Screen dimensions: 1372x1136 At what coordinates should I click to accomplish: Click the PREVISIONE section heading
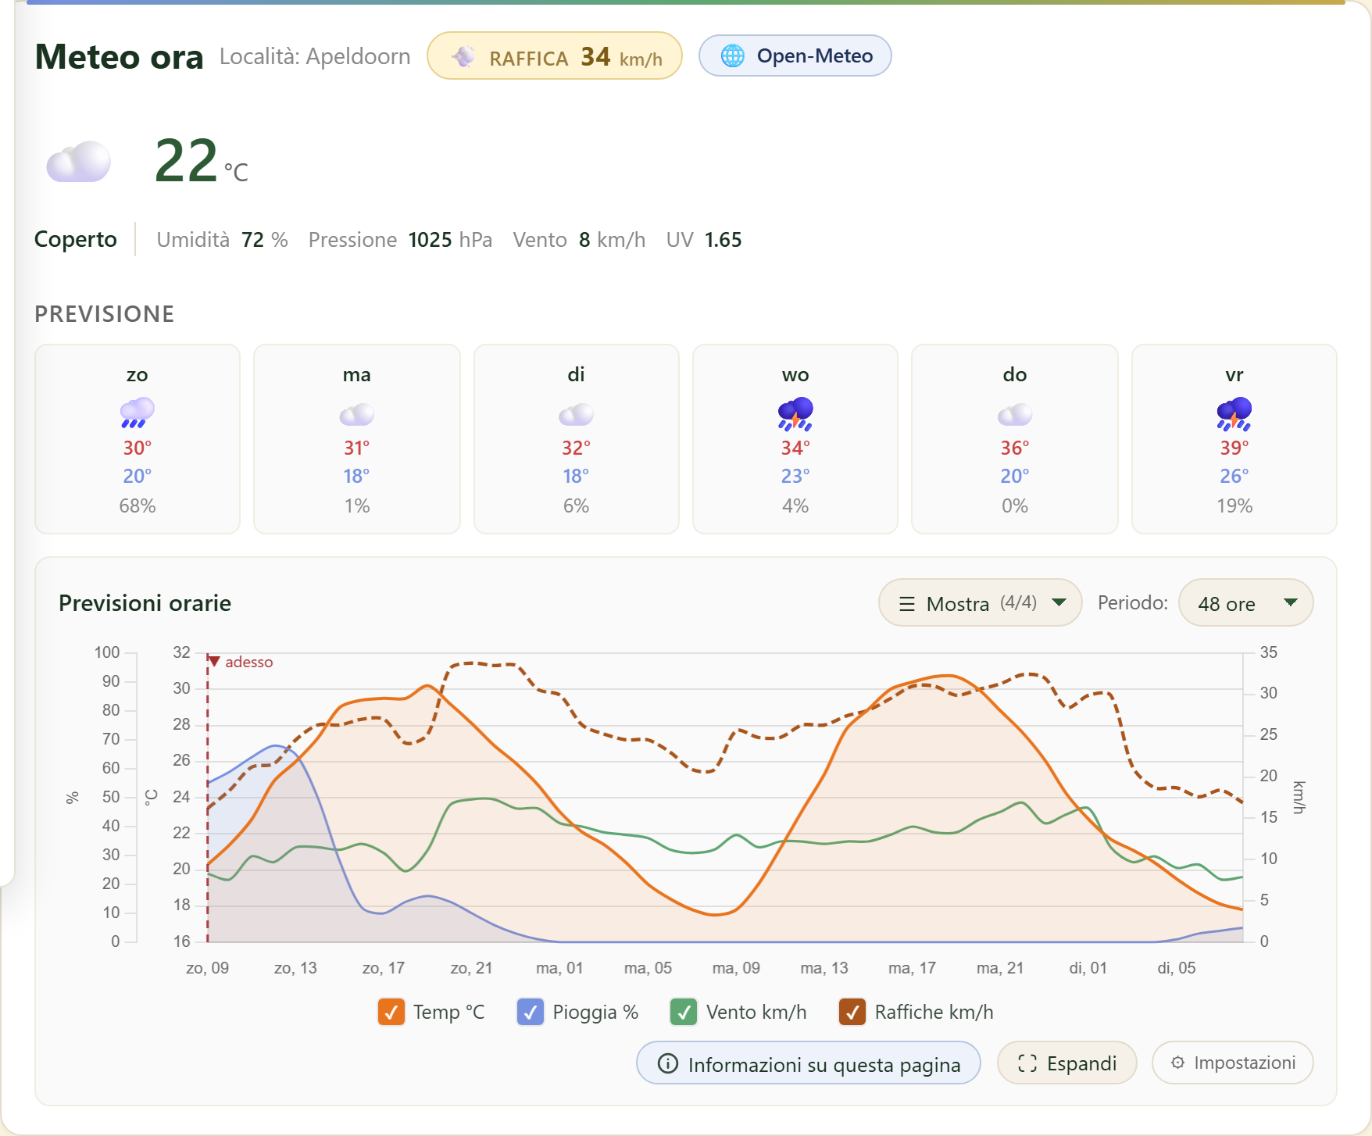(x=105, y=314)
